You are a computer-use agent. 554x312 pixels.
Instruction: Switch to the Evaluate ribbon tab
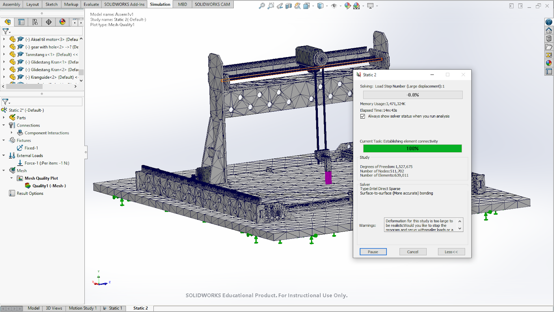[x=91, y=4]
